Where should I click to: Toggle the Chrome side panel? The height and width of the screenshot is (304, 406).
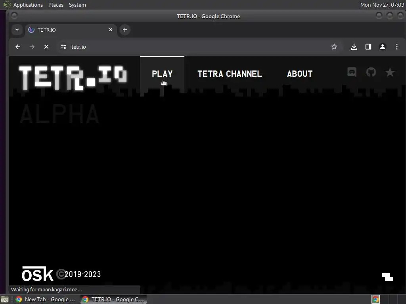(x=368, y=47)
